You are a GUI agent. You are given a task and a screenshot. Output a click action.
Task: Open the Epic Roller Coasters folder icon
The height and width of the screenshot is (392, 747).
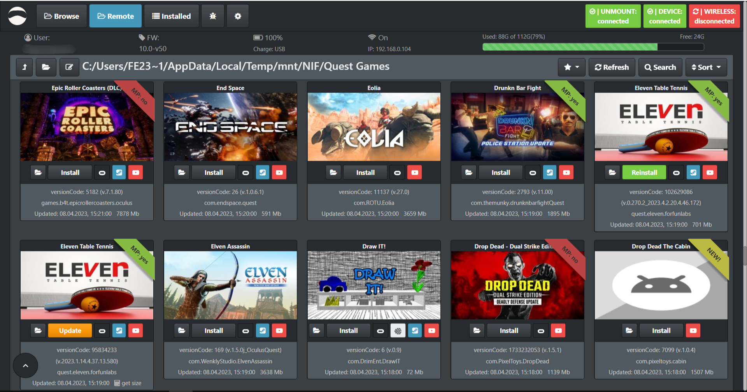(38, 172)
